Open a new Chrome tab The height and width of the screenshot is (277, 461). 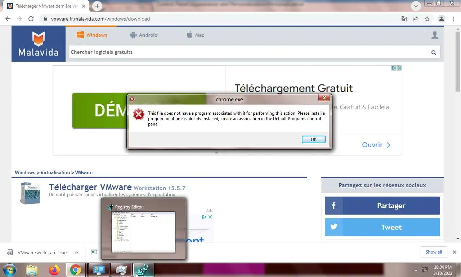pos(97,6)
